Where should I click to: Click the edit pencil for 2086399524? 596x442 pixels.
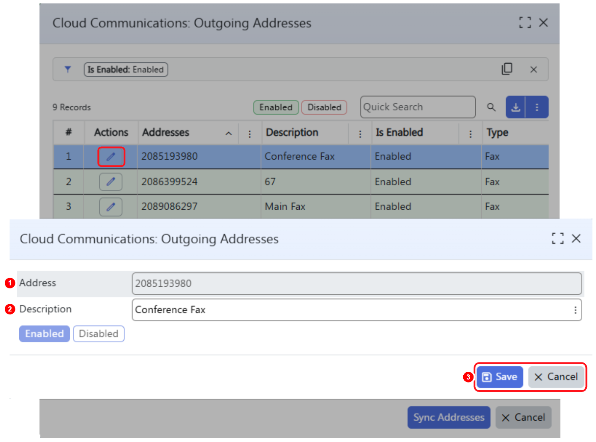click(111, 182)
